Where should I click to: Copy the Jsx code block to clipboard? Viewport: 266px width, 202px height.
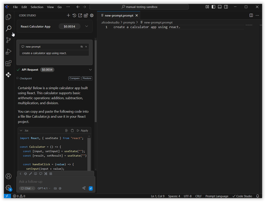tap(72, 130)
